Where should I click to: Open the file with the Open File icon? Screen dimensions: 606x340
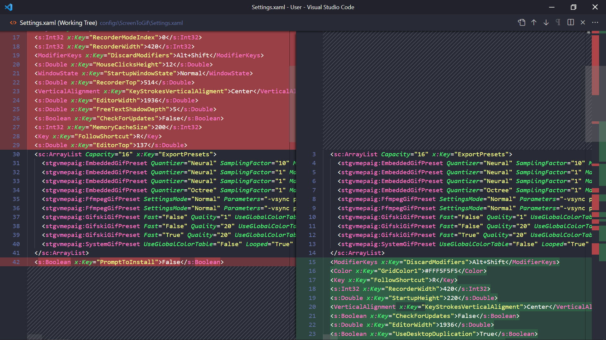click(521, 22)
